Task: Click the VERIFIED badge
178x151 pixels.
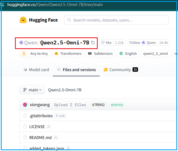Action: [x=117, y=105]
